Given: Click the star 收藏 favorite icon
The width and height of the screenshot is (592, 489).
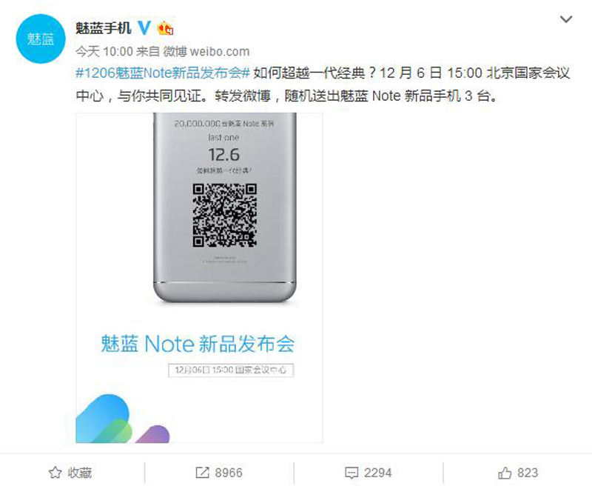Looking at the screenshot, I should 55,473.
